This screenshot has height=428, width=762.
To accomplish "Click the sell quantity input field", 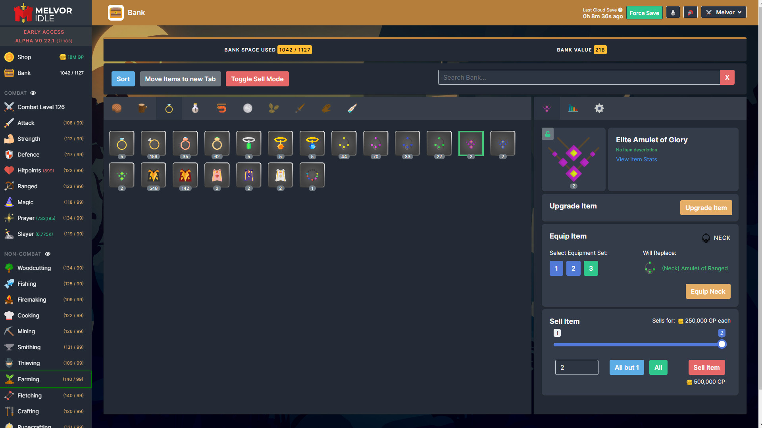I will pos(577,367).
